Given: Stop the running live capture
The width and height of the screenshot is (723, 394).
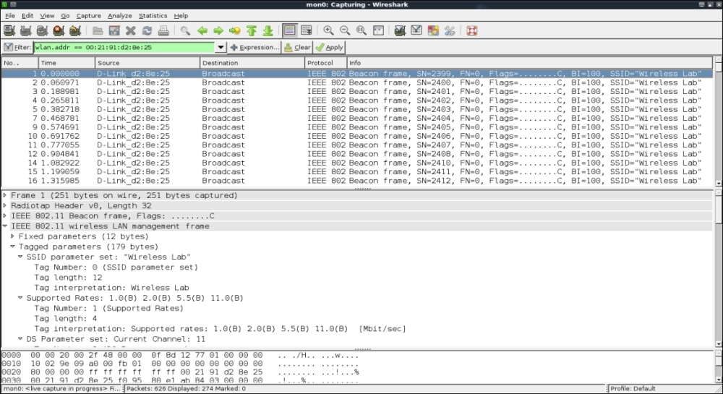Looking at the screenshot, I should [59, 31].
